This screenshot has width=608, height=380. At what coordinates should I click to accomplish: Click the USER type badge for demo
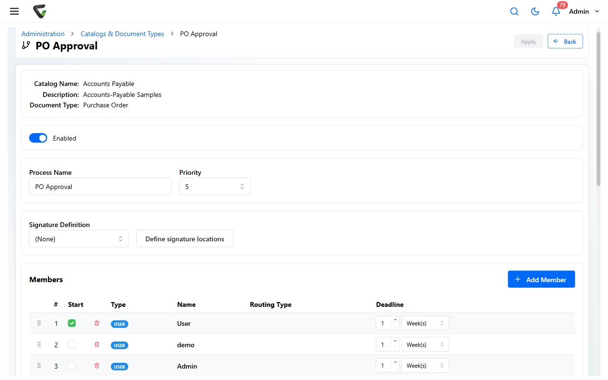pyautogui.click(x=119, y=345)
